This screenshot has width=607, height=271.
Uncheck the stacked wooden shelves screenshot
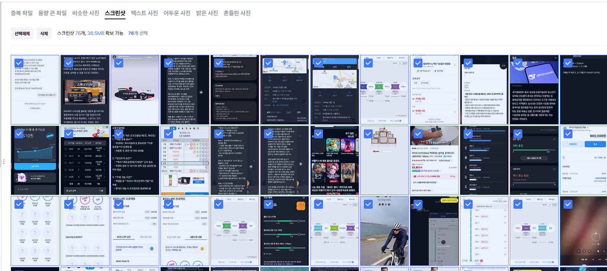coord(368,133)
